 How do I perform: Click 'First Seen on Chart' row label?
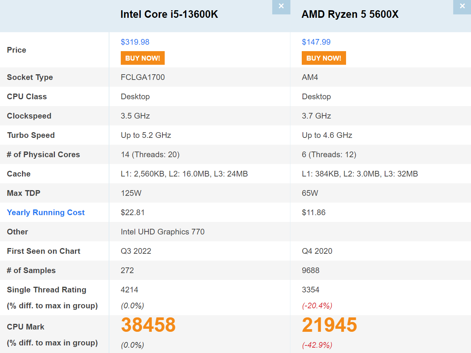click(x=44, y=251)
